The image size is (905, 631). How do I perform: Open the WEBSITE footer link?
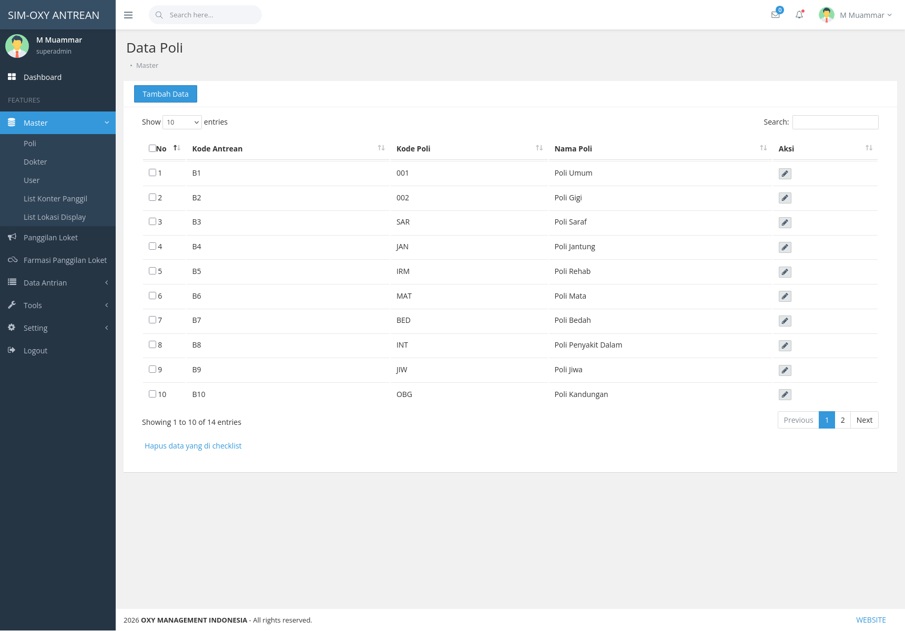pyautogui.click(x=871, y=620)
